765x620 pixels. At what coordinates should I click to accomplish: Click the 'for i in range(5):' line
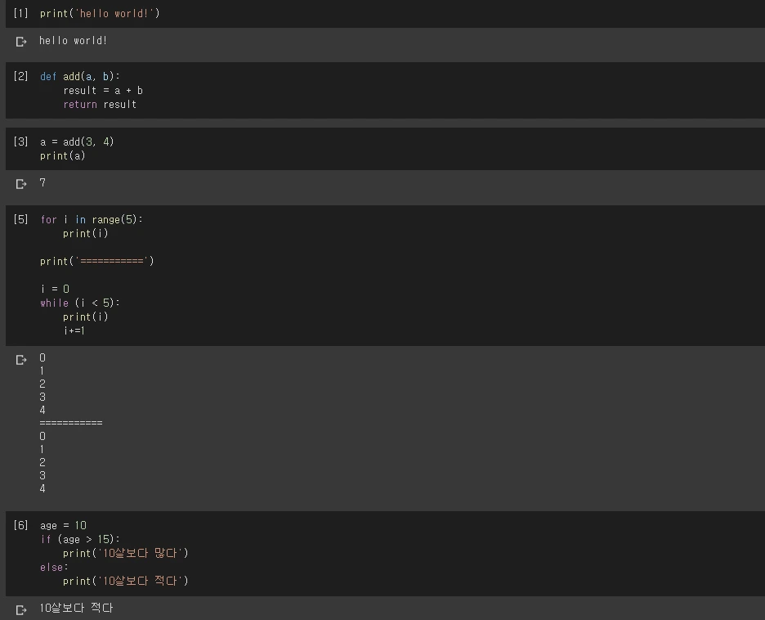click(x=92, y=220)
